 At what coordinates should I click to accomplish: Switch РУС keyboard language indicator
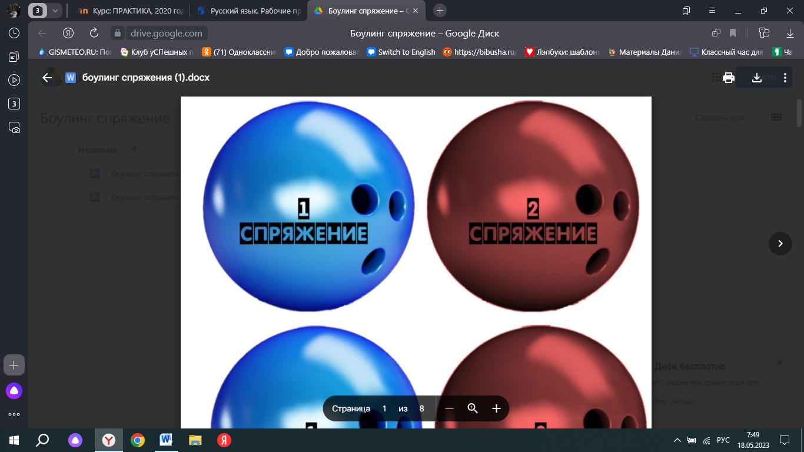[x=723, y=440]
